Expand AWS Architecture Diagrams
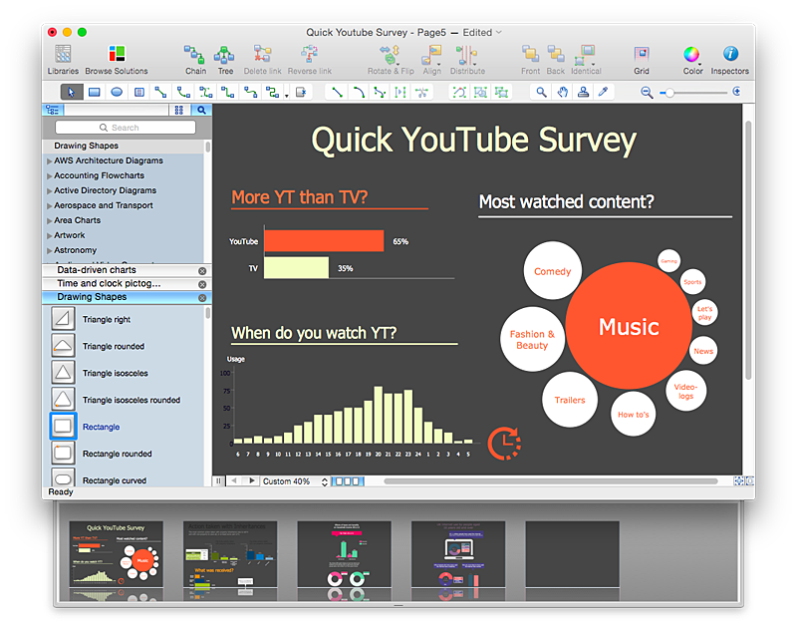 49,161
